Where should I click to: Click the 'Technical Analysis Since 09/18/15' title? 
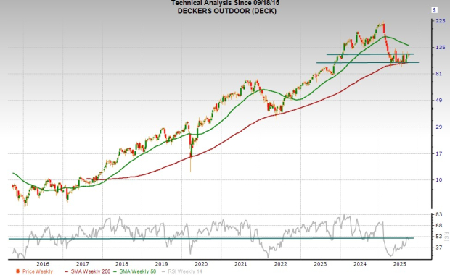225,3
